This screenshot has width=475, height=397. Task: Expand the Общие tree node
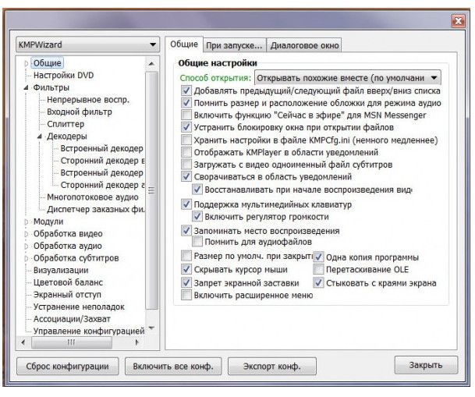(x=27, y=63)
